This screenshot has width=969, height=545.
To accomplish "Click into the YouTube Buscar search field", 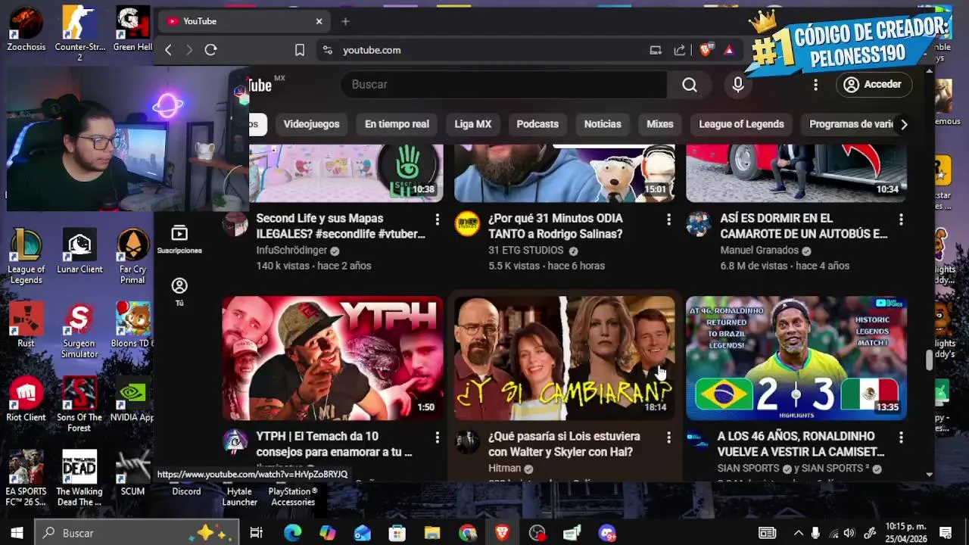I will point(504,85).
